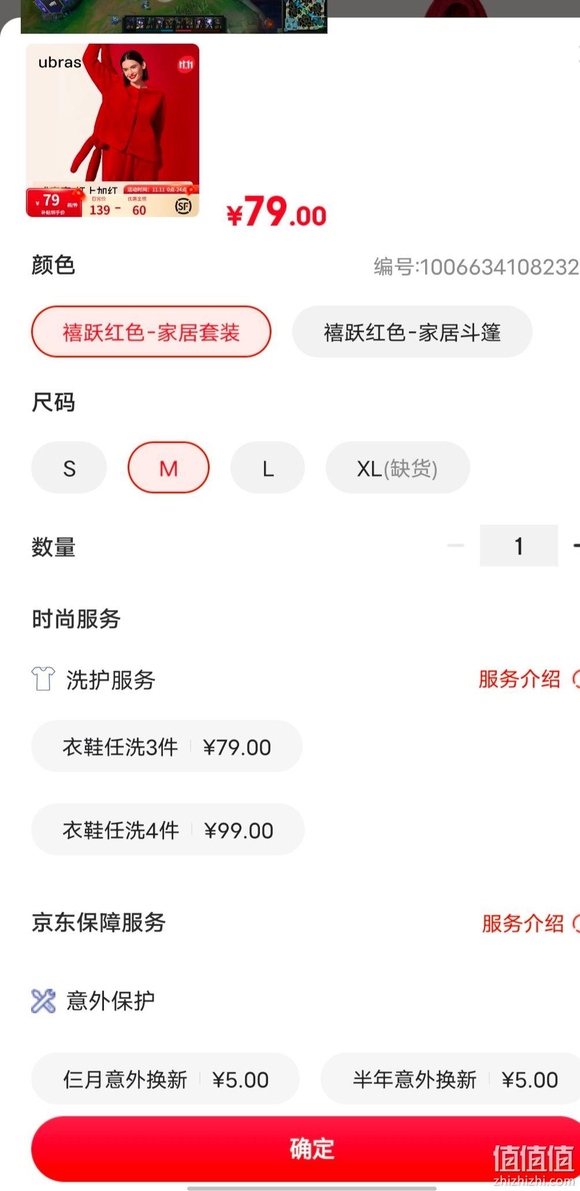Viewport: 580px width, 1191px height.
Task: Tap the ubras product thumbnail image
Action: [x=113, y=131]
